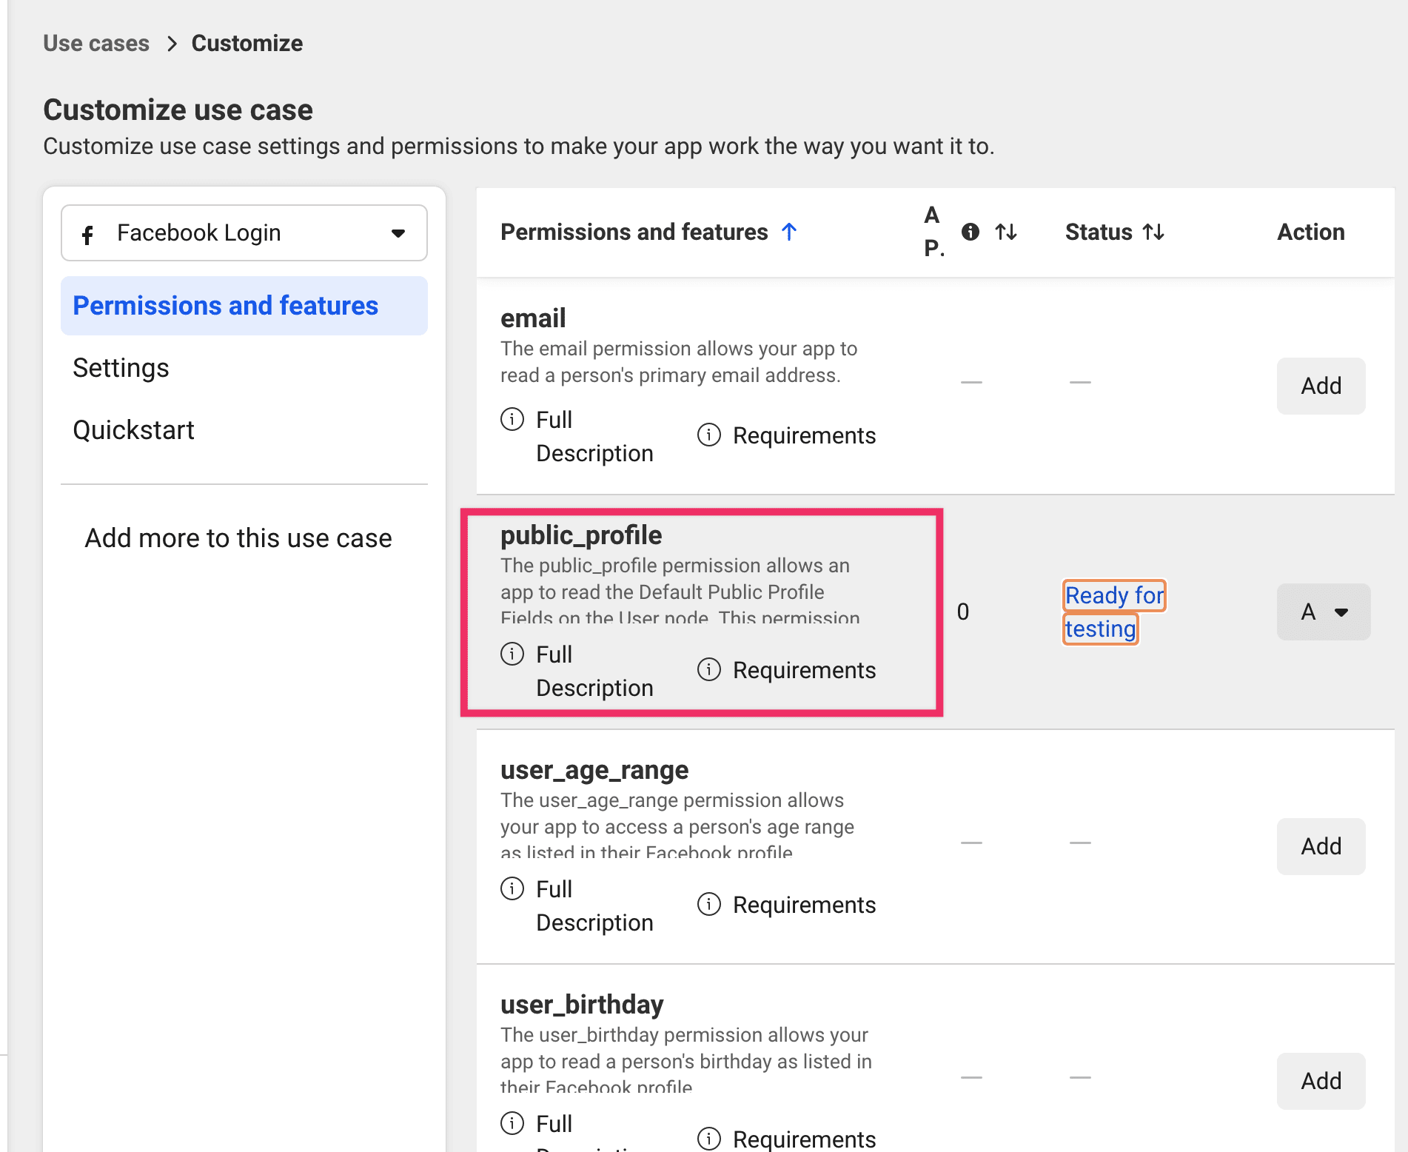Select Permissions and features sidebar tab
This screenshot has width=1408, height=1152.
pos(244,306)
